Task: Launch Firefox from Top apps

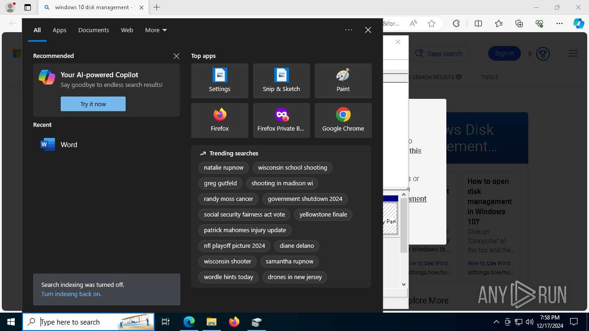Action: point(219,120)
